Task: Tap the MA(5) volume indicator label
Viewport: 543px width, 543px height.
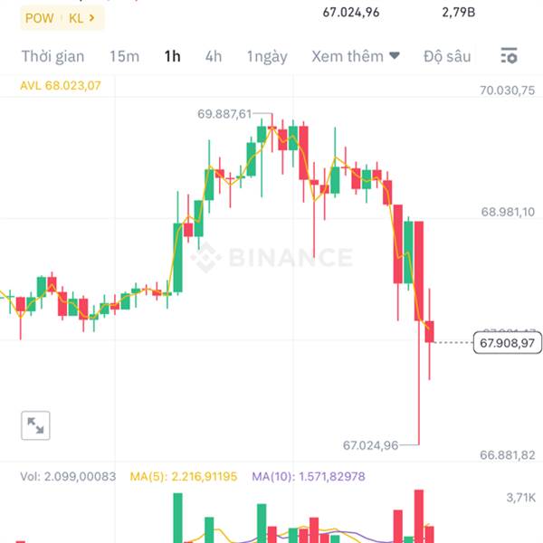Action: pyautogui.click(x=184, y=477)
